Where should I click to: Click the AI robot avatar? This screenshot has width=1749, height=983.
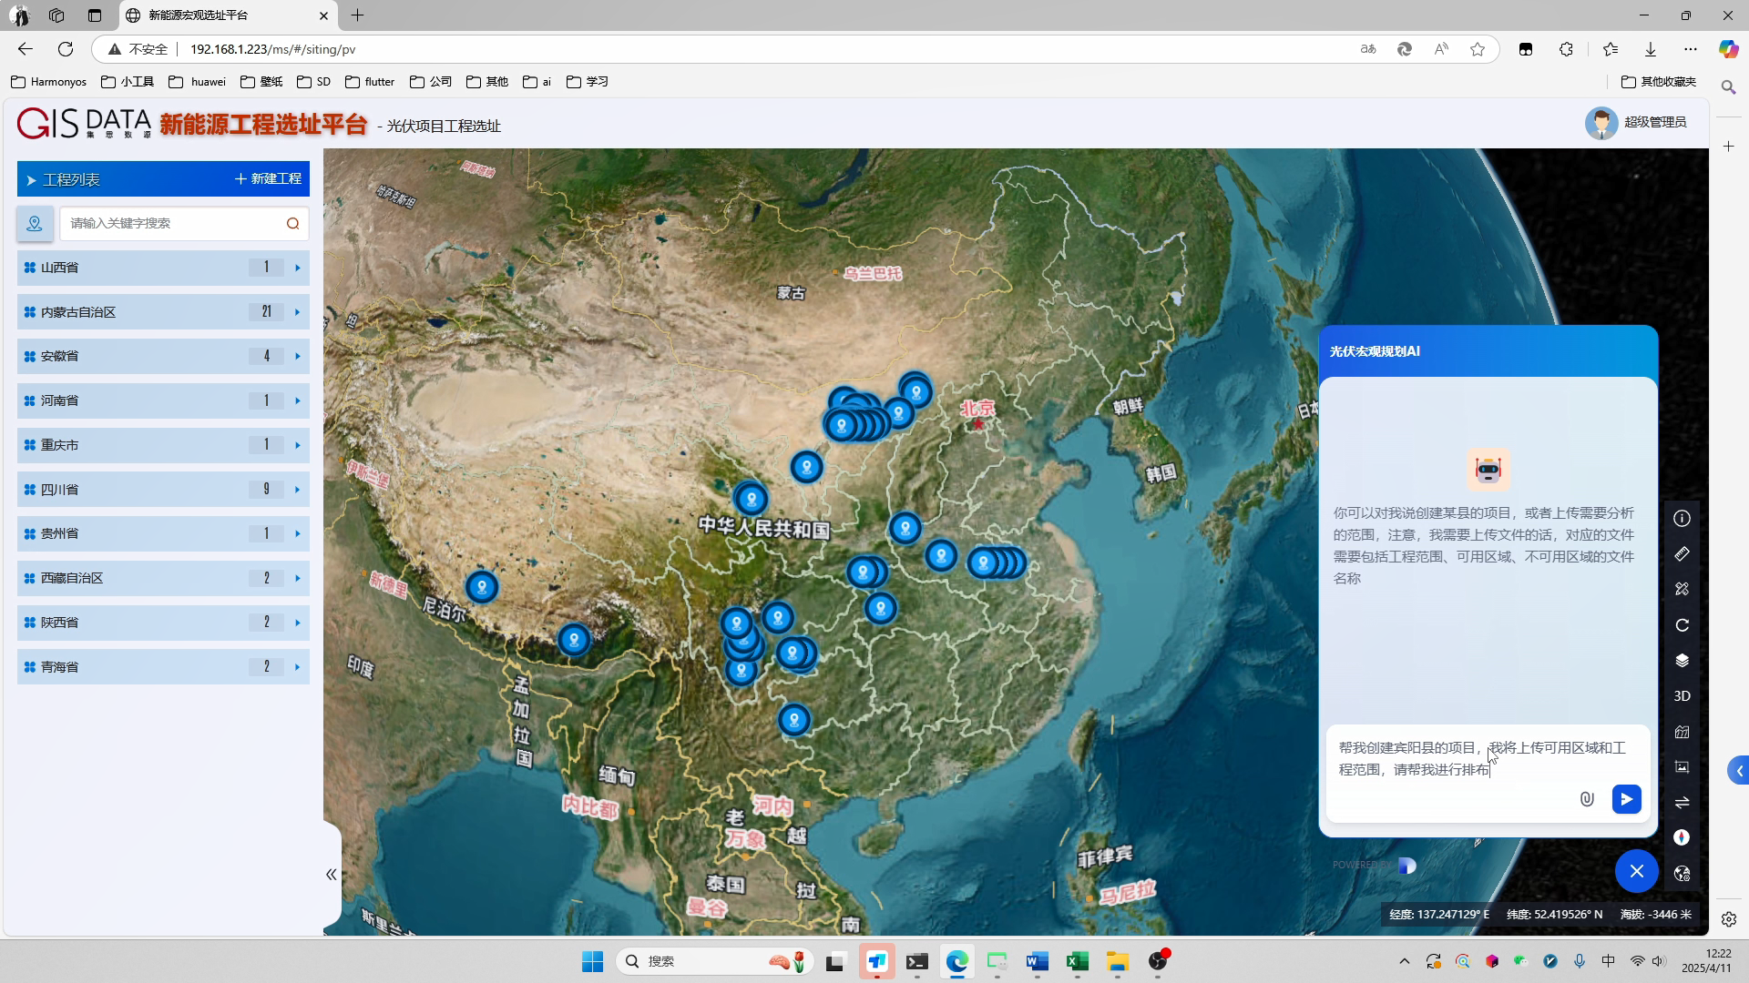[x=1488, y=470]
